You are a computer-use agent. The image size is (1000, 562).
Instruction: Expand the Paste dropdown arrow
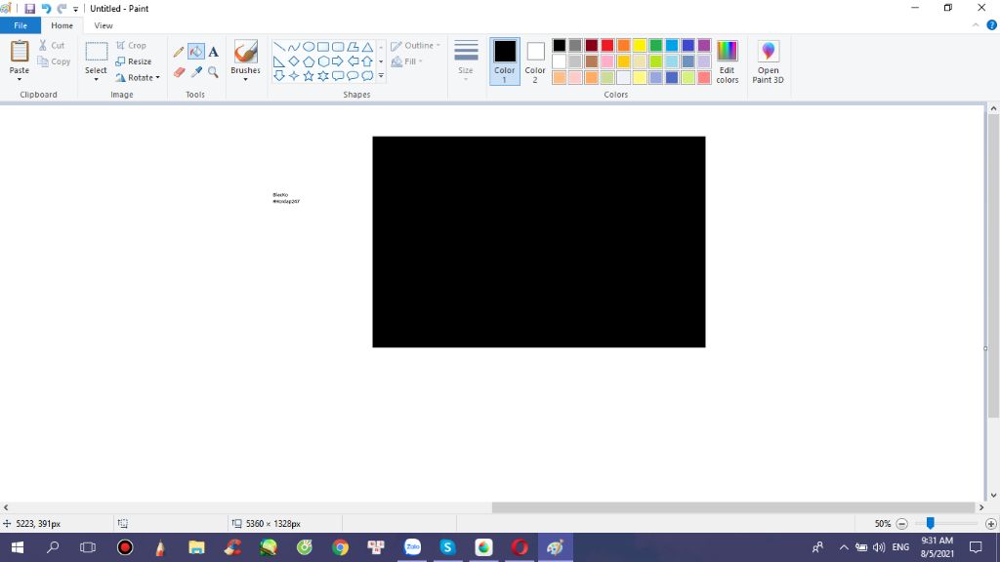[x=20, y=79]
